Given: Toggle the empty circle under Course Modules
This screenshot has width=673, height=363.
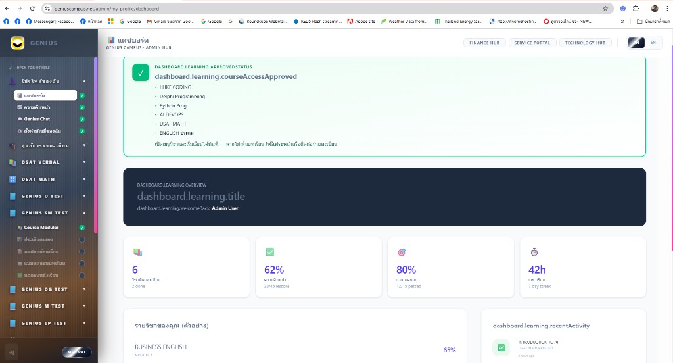Looking at the screenshot, I should coord(82,239).
